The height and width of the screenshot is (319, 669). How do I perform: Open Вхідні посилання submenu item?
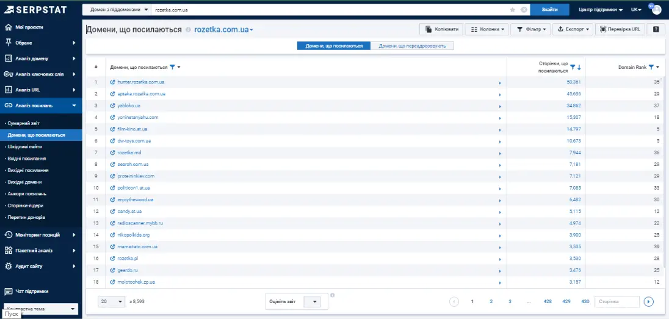(26, 159)
